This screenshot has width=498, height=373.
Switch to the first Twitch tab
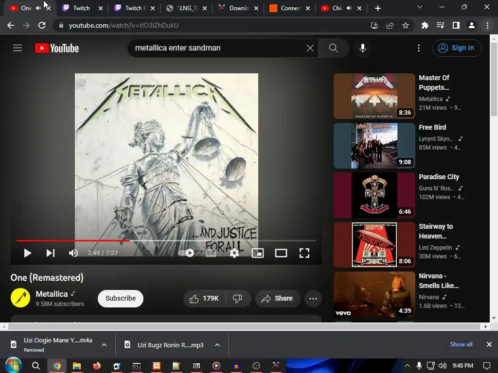[x=82, y=8]
